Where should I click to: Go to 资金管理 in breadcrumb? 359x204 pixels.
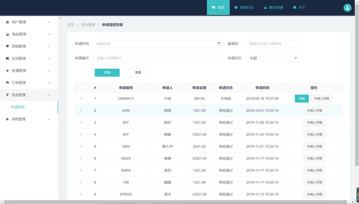88,25
